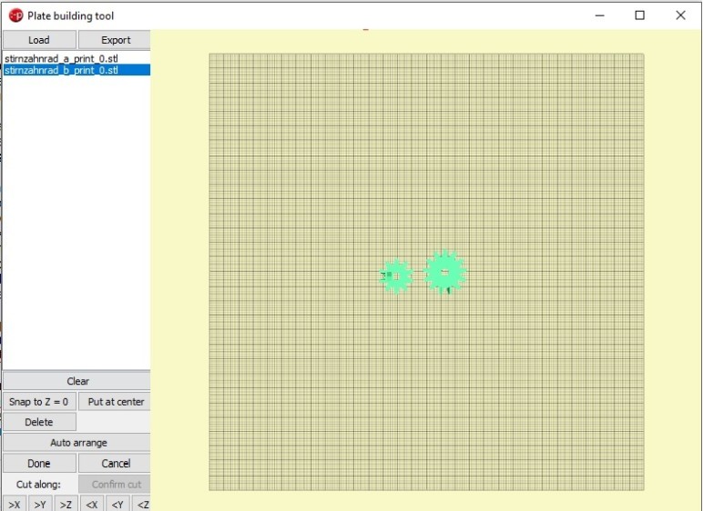This screenshot has height=511, width=703.
Task: Cut along the >X axis
Action: 14,504
